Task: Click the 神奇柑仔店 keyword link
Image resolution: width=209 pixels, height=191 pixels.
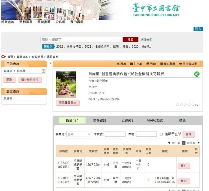Action: click(74, 46)
